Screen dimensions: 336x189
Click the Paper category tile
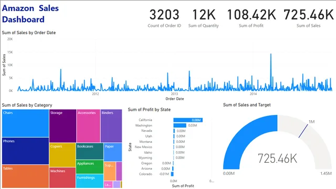point(113,152)
